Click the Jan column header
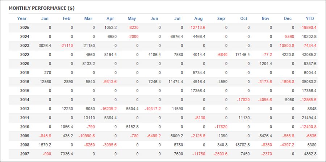 [45, 18]
